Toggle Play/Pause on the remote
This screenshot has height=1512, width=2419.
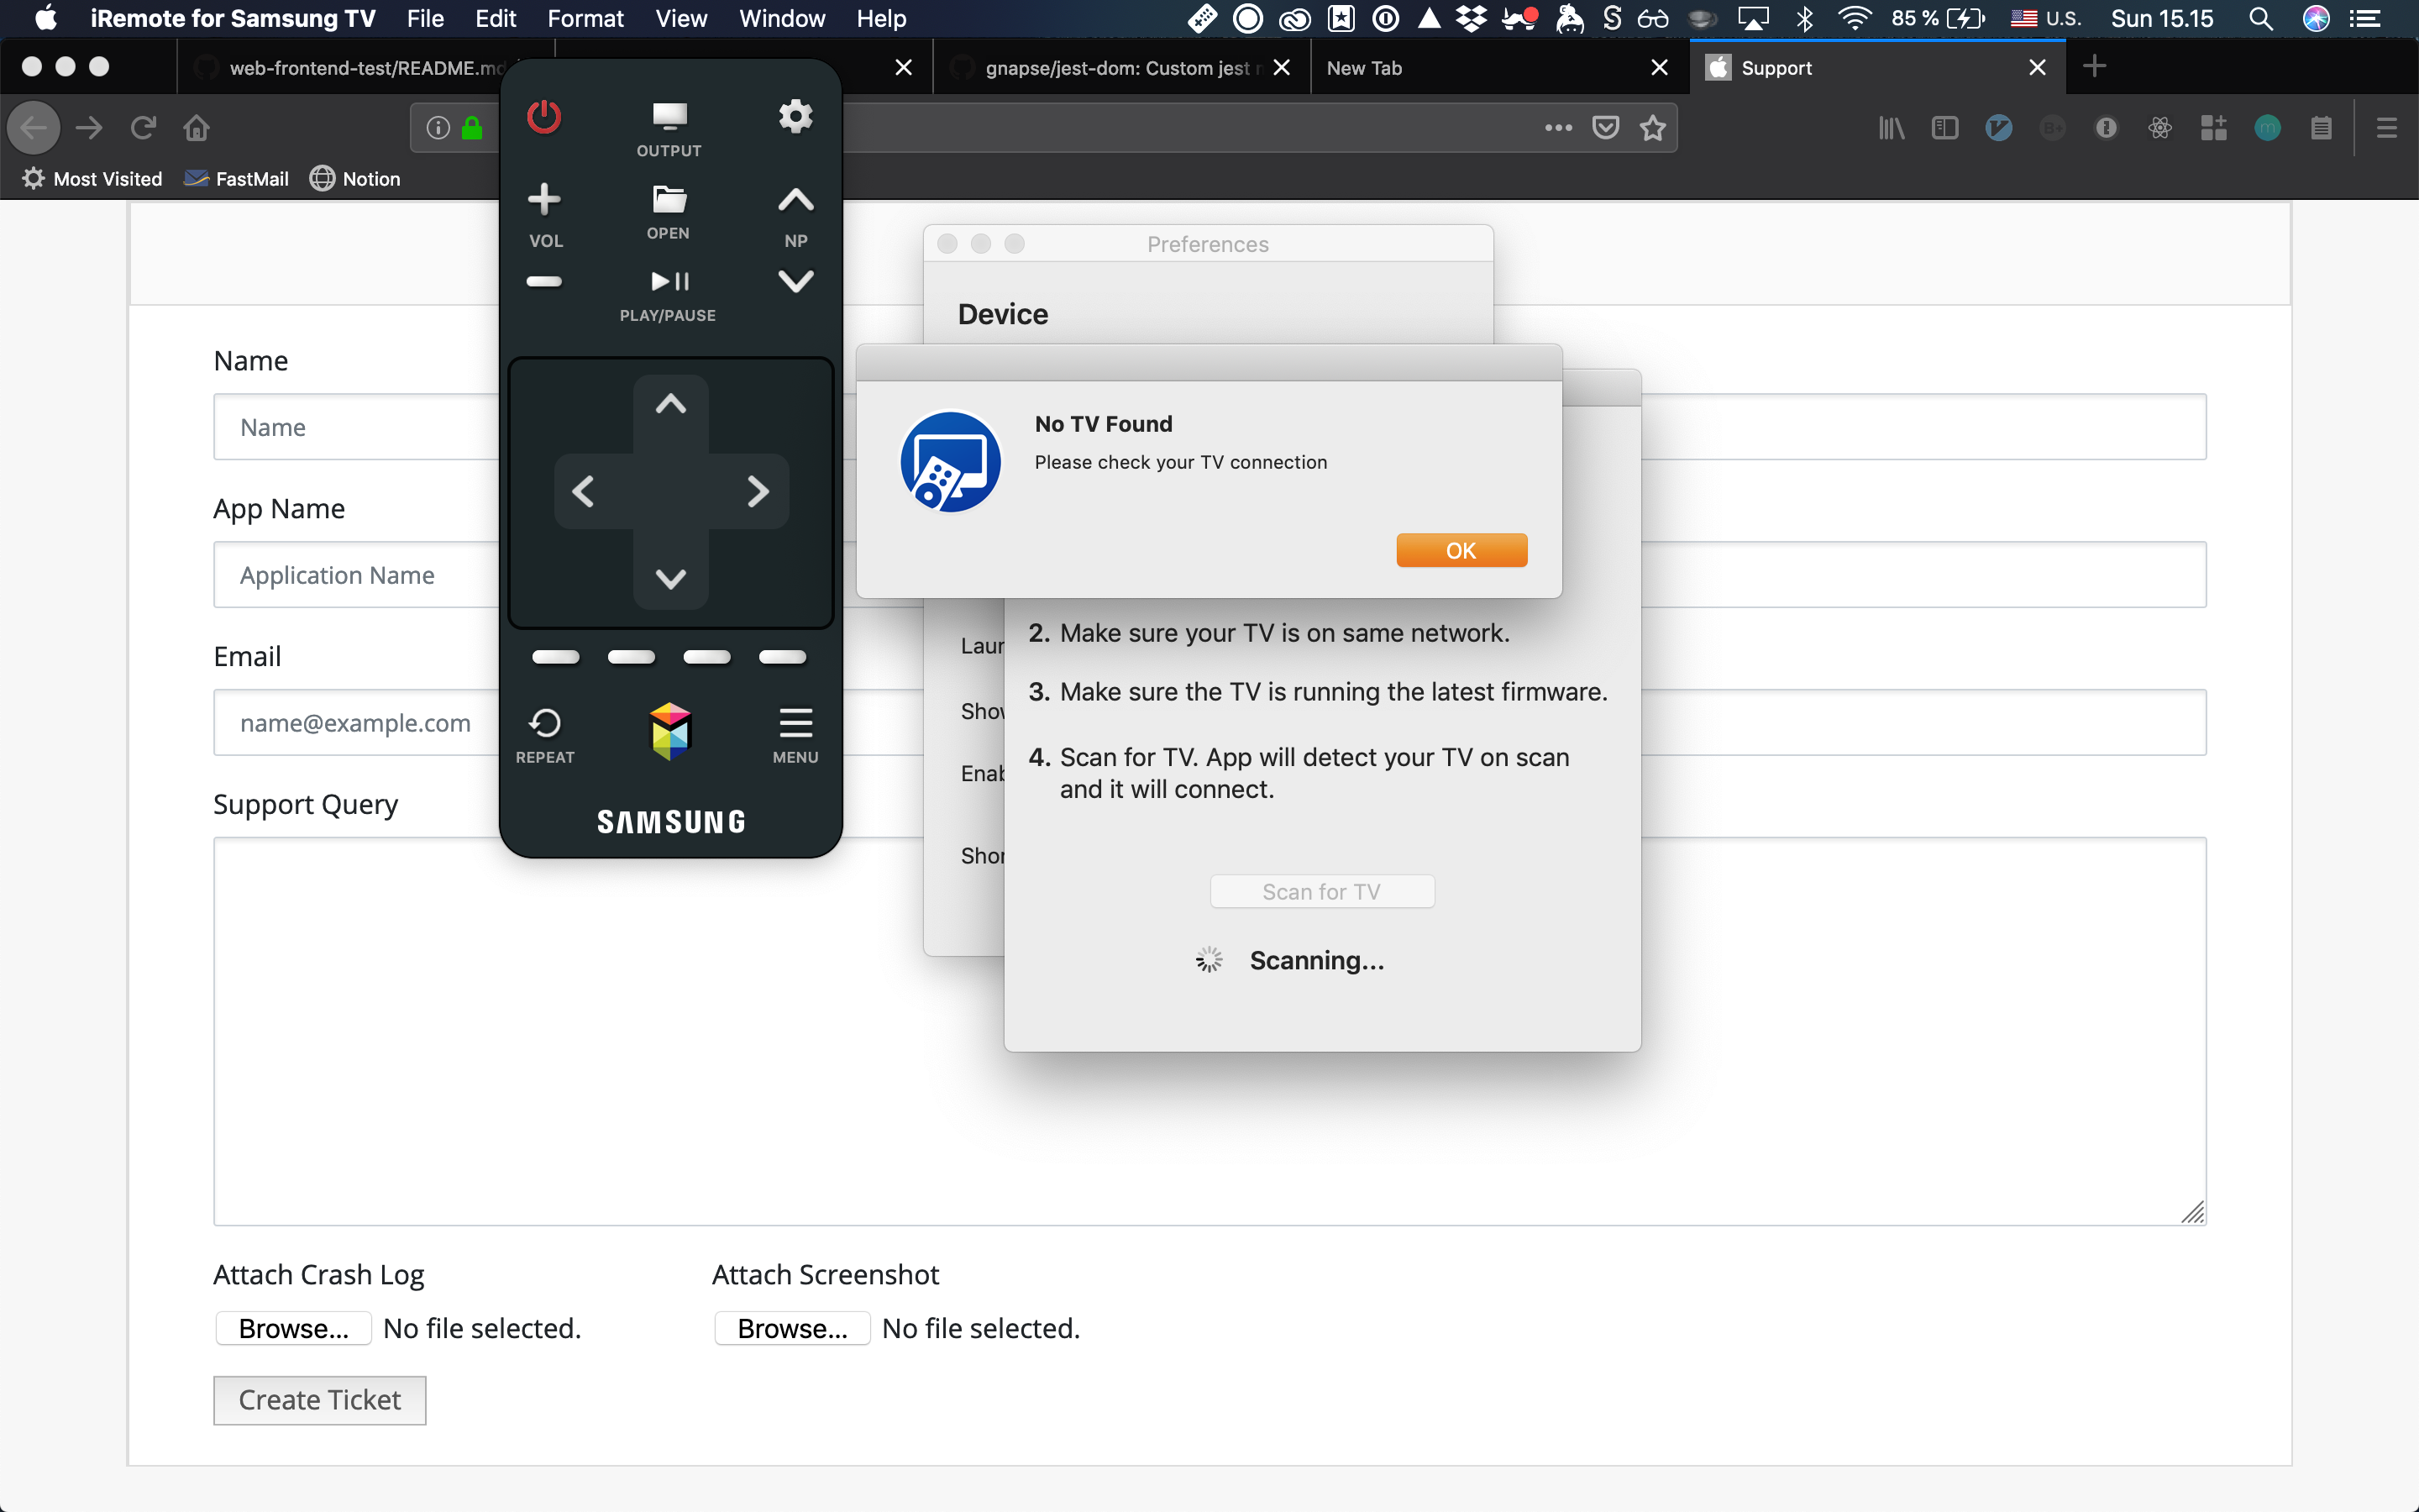pos(669,295)
